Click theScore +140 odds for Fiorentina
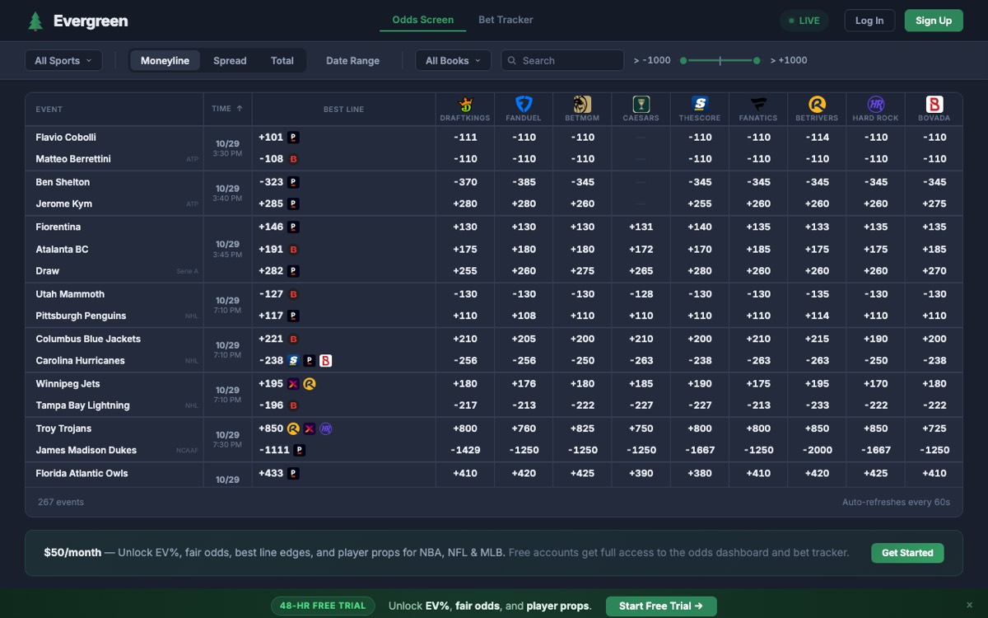988x618 pixels. 700,227
